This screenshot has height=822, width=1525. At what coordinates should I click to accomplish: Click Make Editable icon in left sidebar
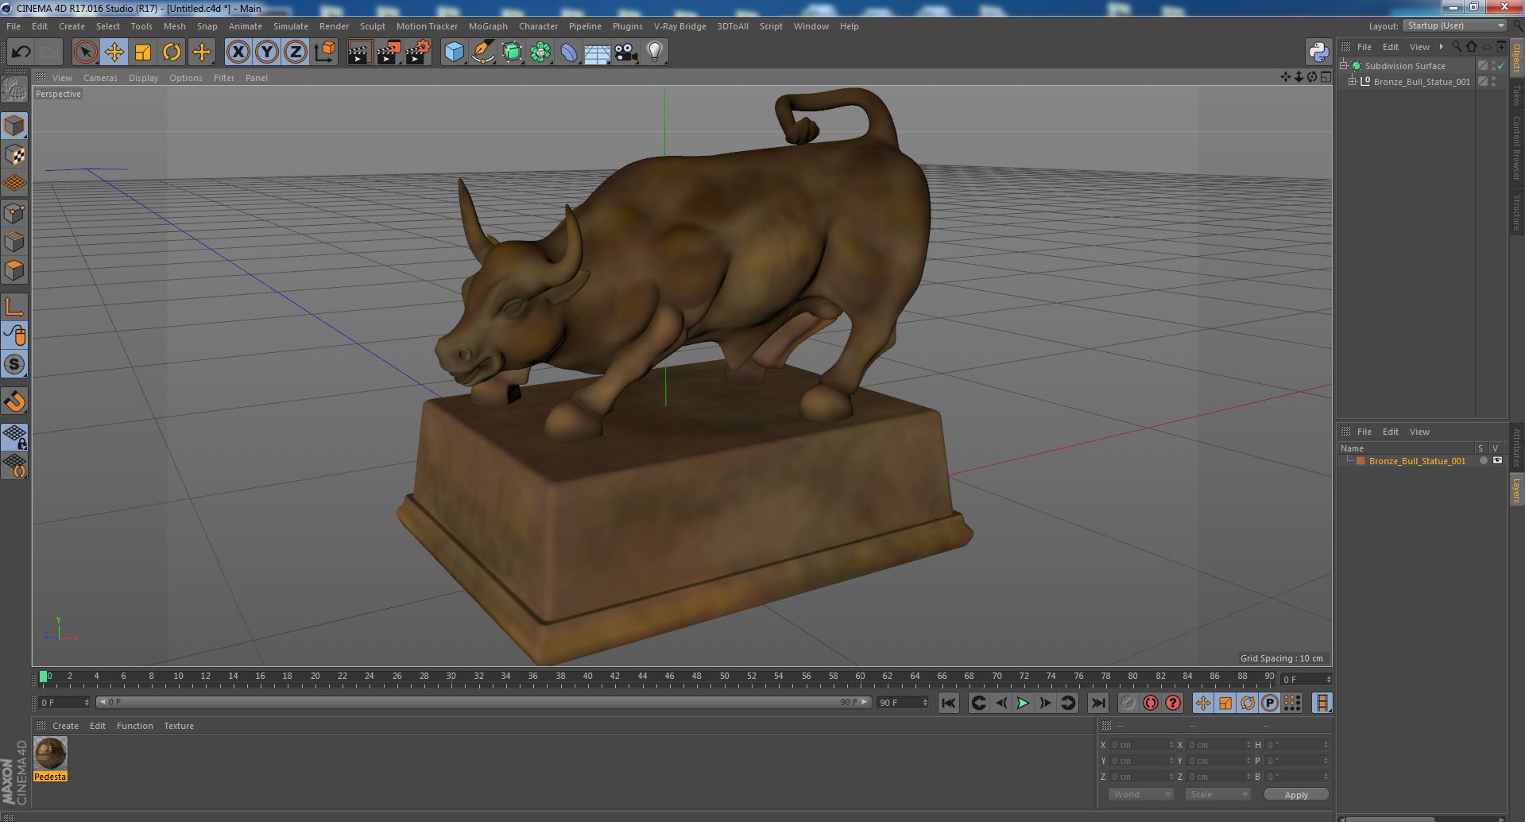click(x=14, y=90)
